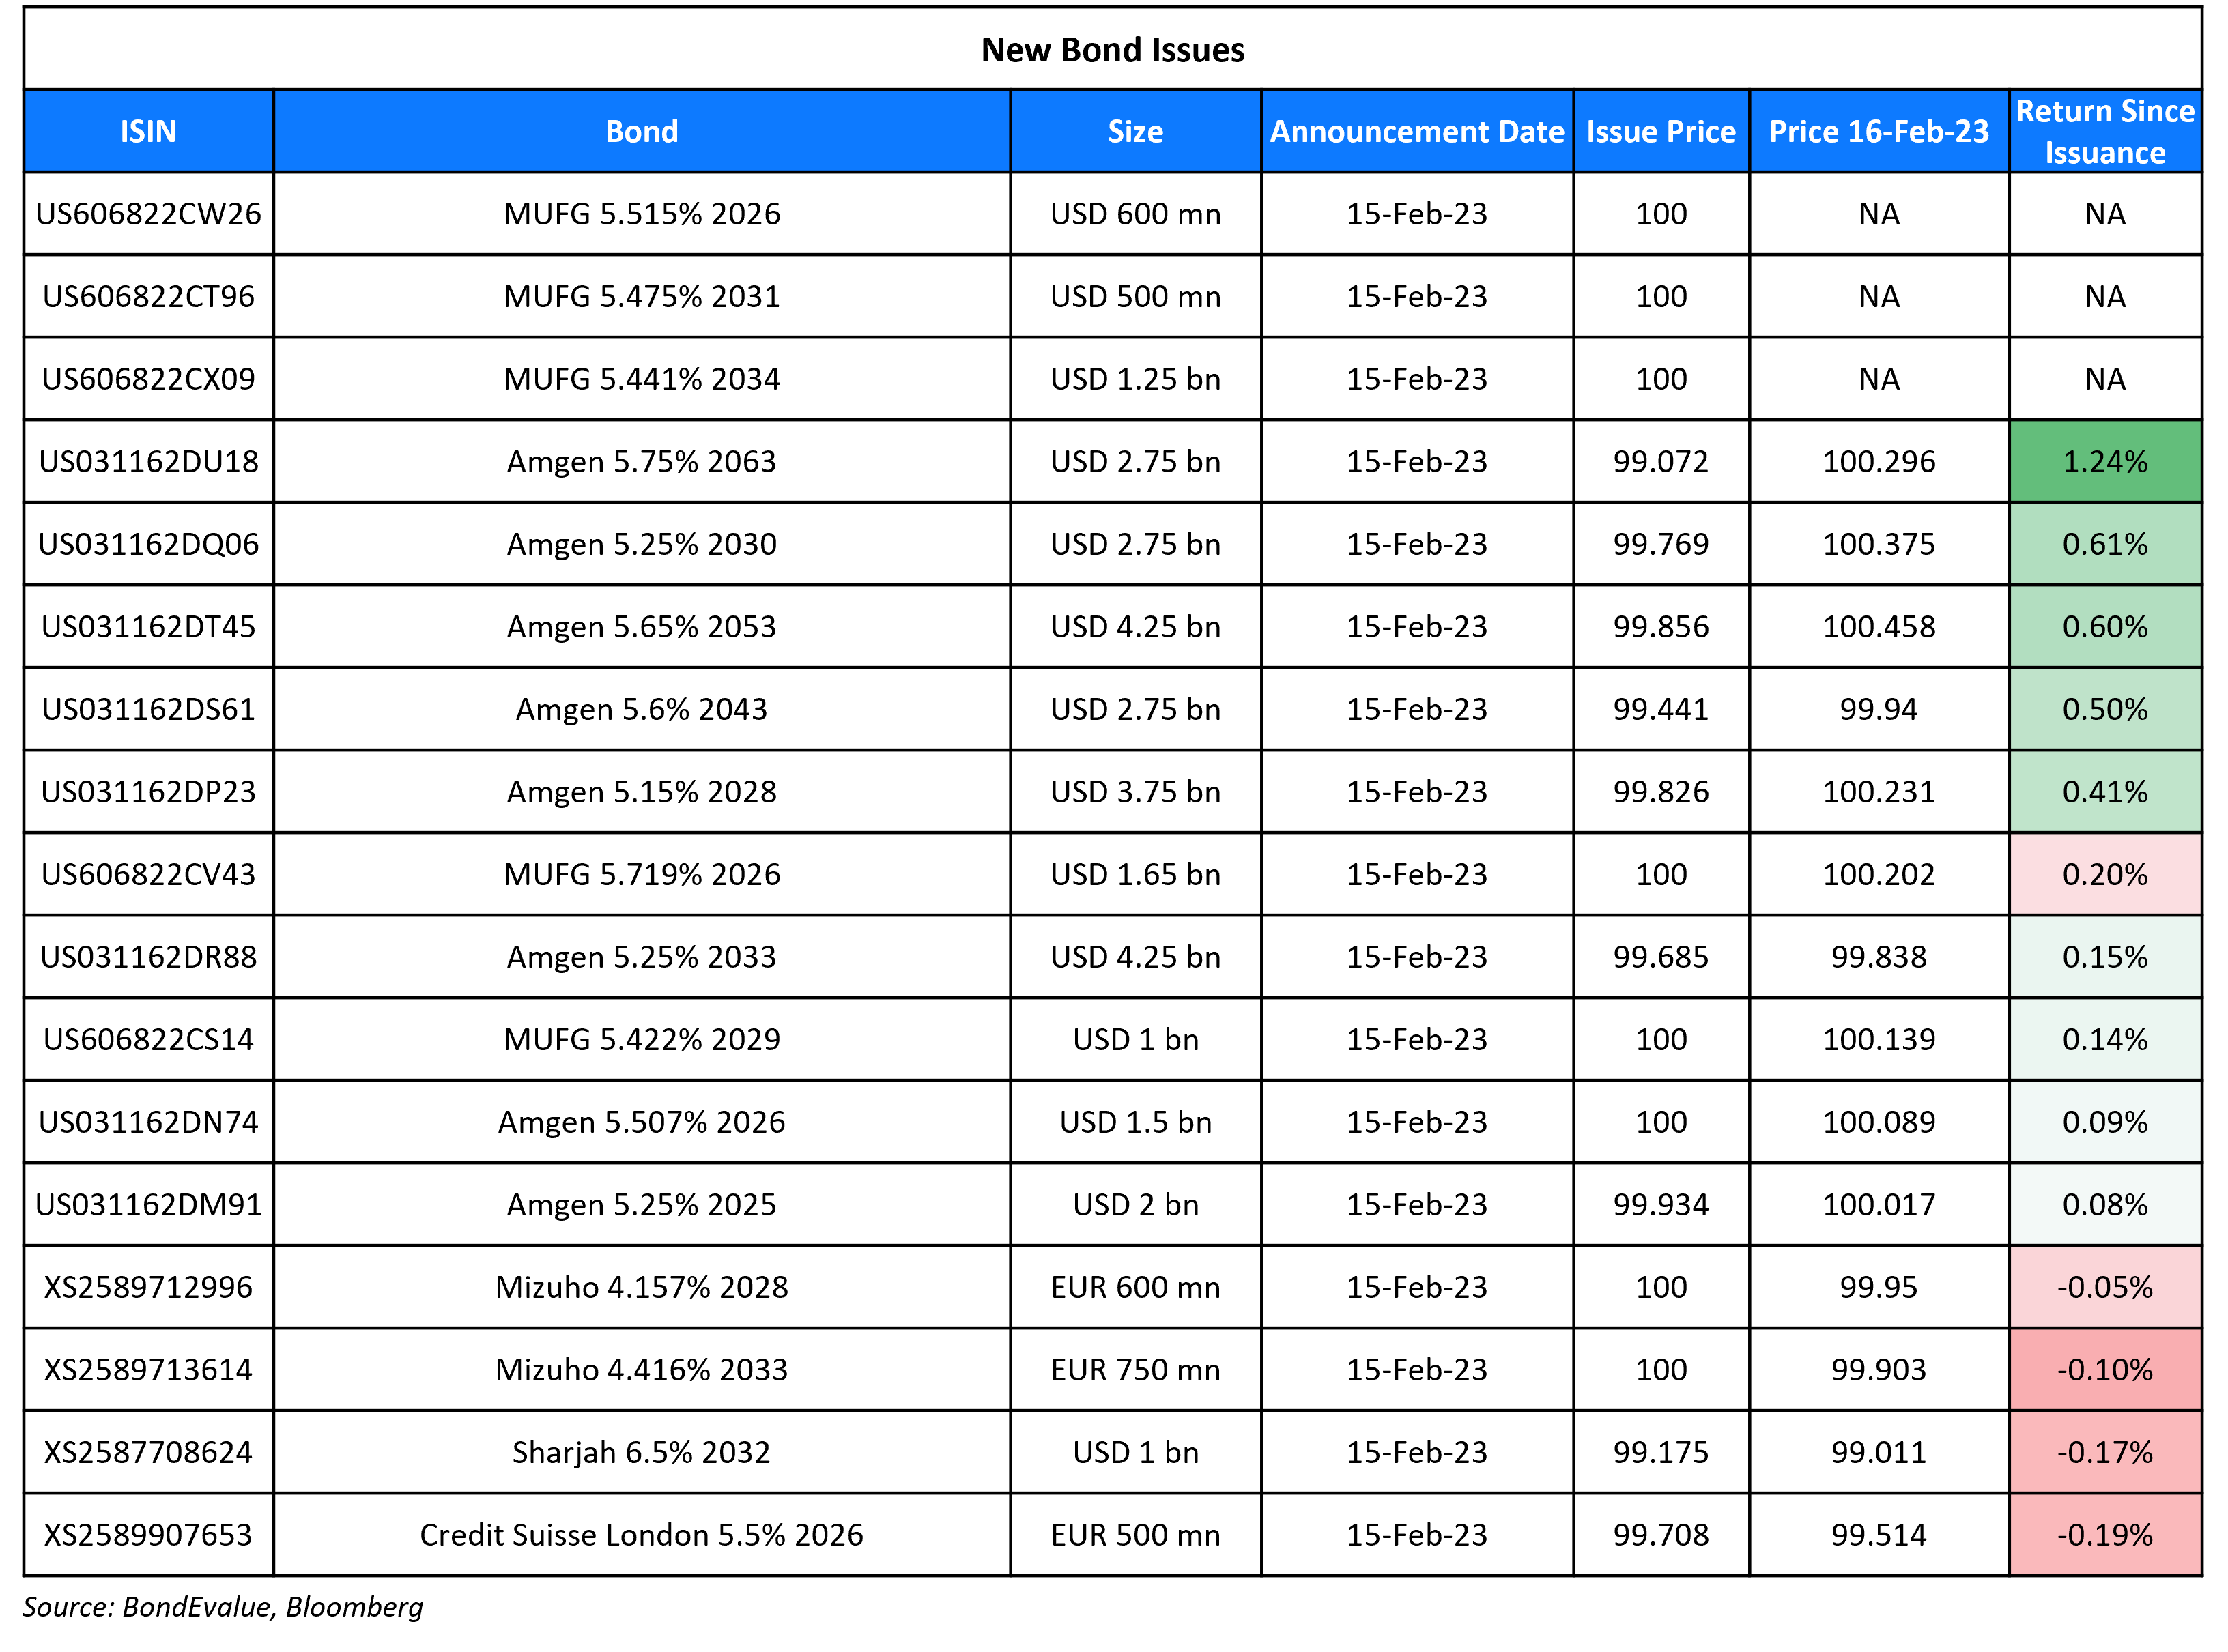Click bond Credit Suisse London 5.5% 2026
Image resolution: width=2228 pixels, height=1652 pixels.
(x=641, y=1535)
